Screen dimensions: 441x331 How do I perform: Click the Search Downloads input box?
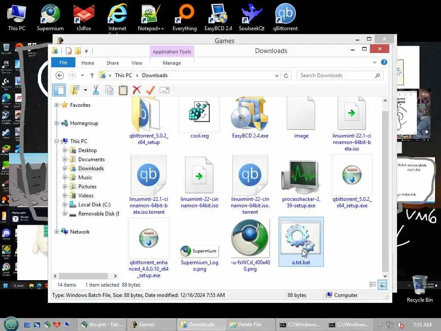click(x=340, y=75)
